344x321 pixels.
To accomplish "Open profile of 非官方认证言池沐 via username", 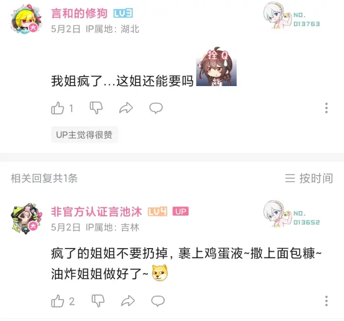I will [x=96, y=212].
